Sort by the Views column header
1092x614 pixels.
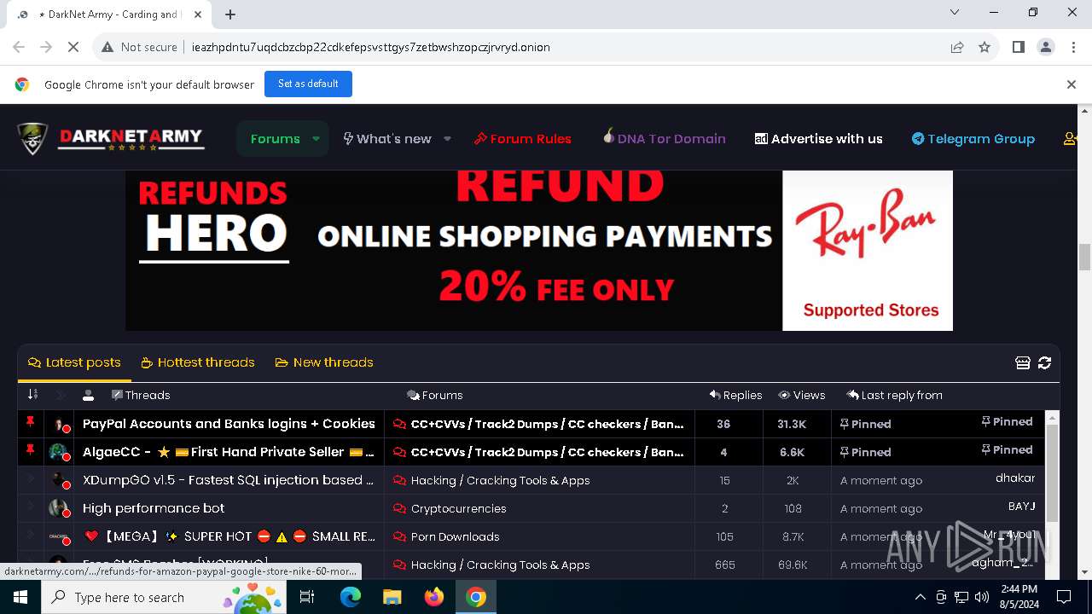click(x=802, y=395)
